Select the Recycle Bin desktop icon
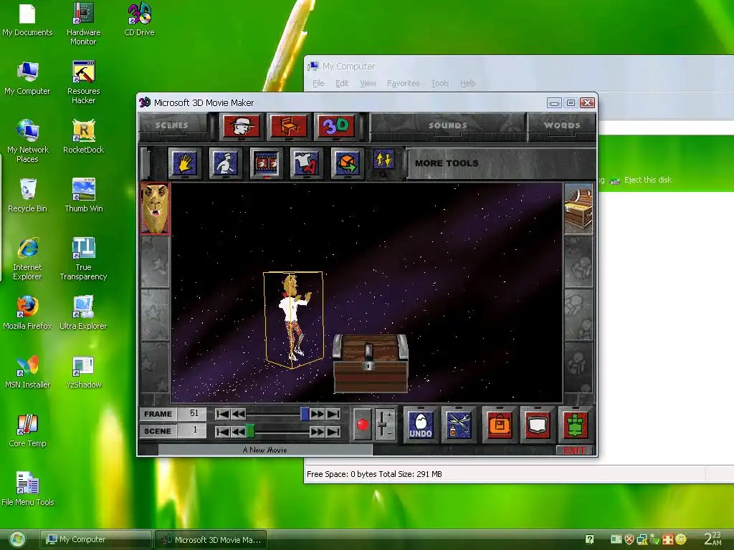Viewport: 734px width, 550px height. coord(27,196)
